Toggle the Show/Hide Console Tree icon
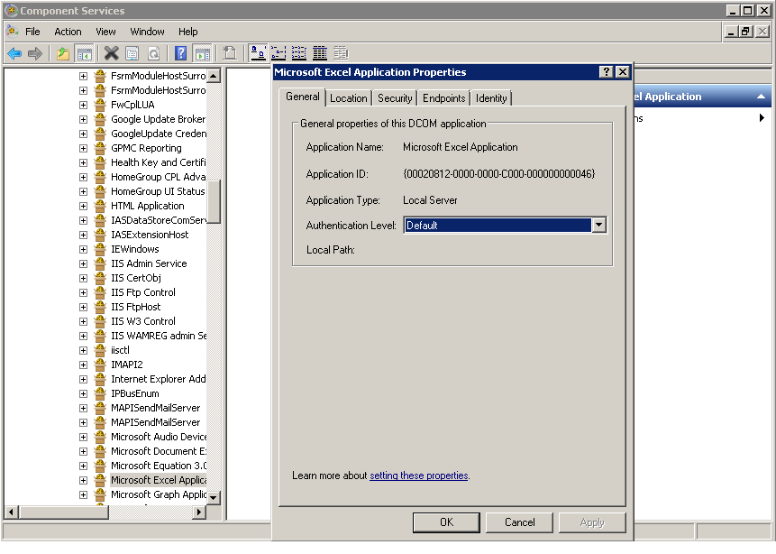 (x=84, y=52)
